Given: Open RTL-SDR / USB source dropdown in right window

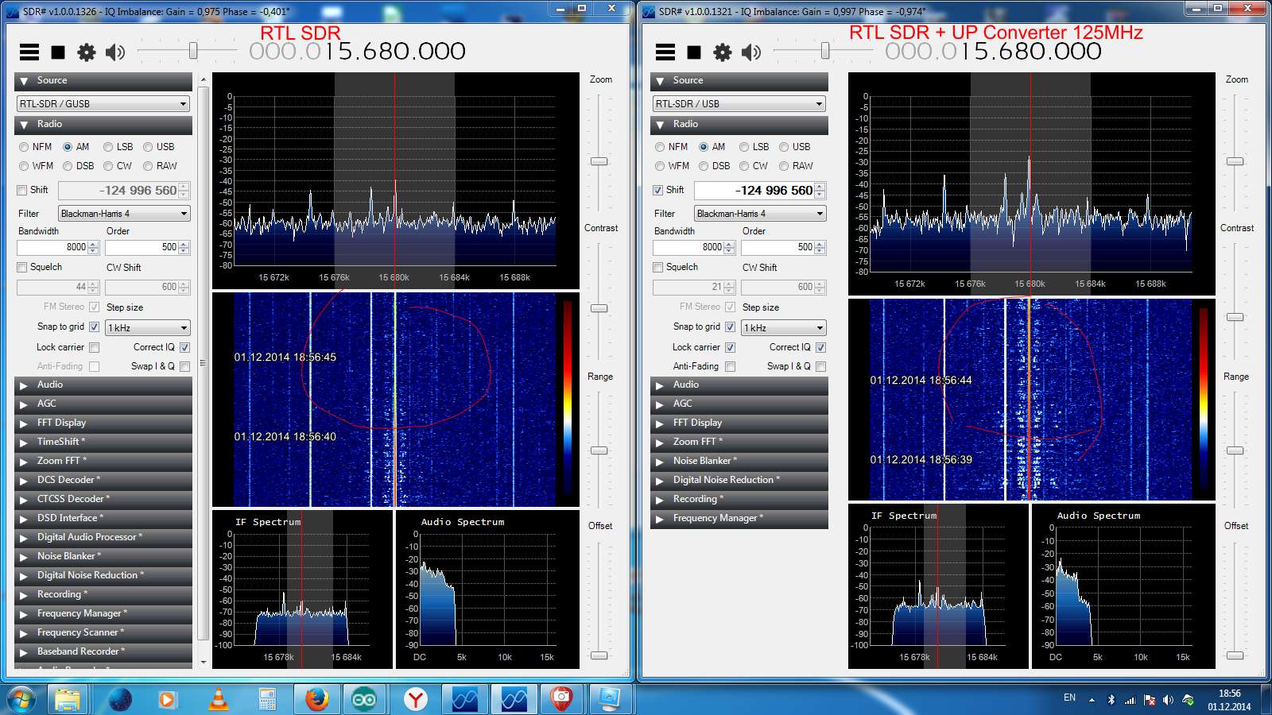Looking at the screenshot, I should click(739, 104).
